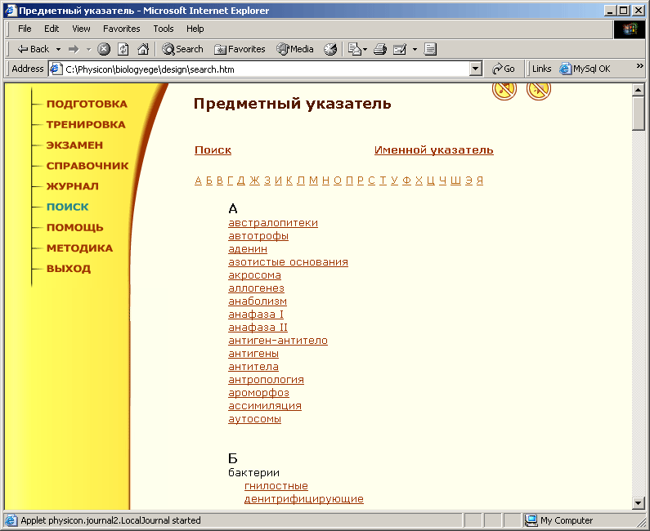This screenshot has width=650, height=531.
Task: Open the Favorites toolbar button
Action: pyautogui.click(x=240, y=49)
